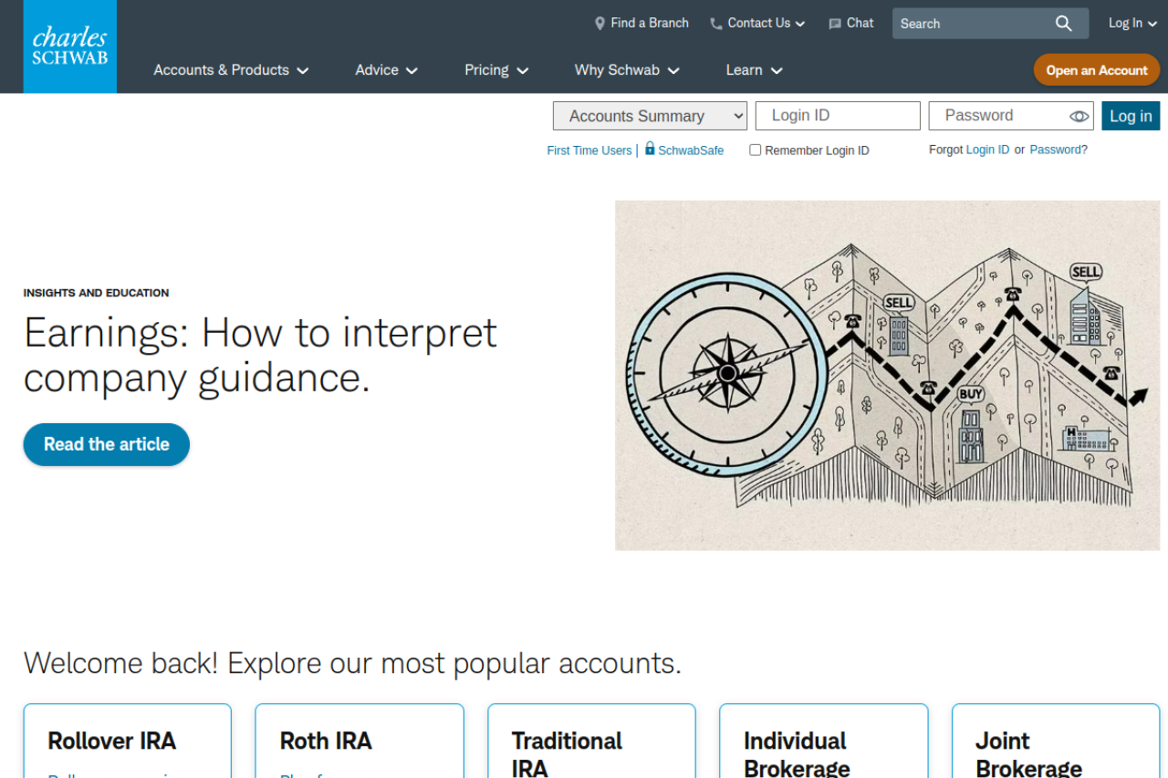Click the SchwabSafe padlock icon
The image size is (1168, 778).
[650, 149]
